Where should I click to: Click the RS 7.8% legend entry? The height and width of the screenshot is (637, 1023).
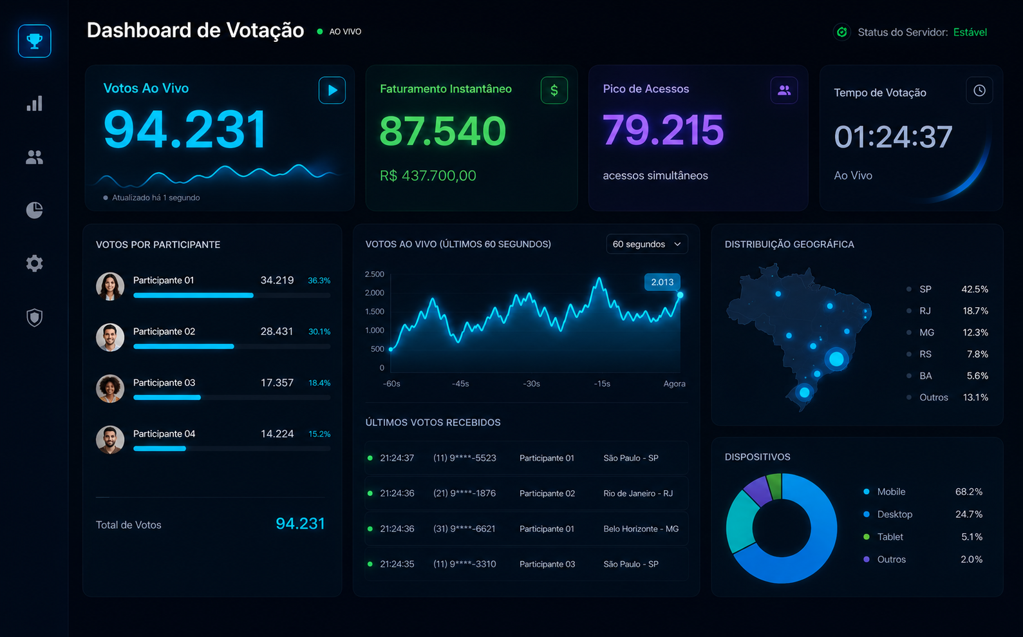[x=947, y=354]
